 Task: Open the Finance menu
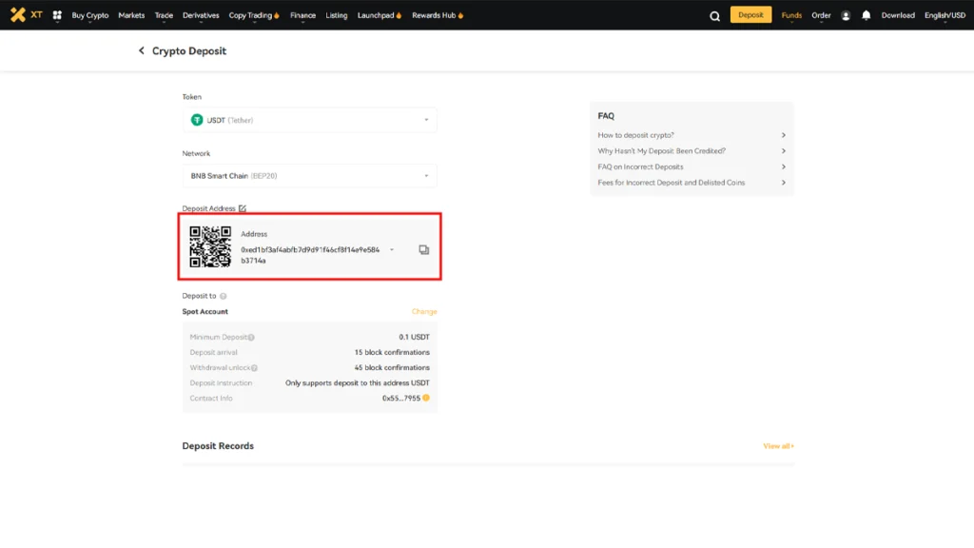302,15
